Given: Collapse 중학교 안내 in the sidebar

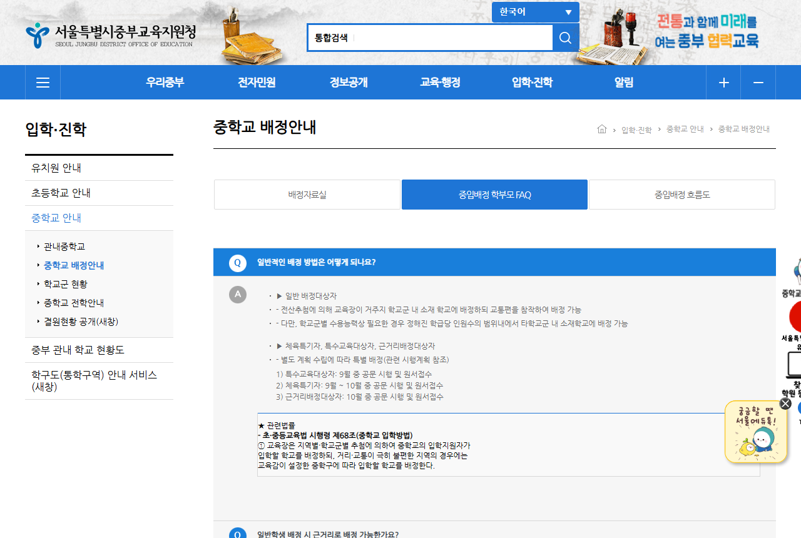Looking at the screenshot, I should coord(99,218).
